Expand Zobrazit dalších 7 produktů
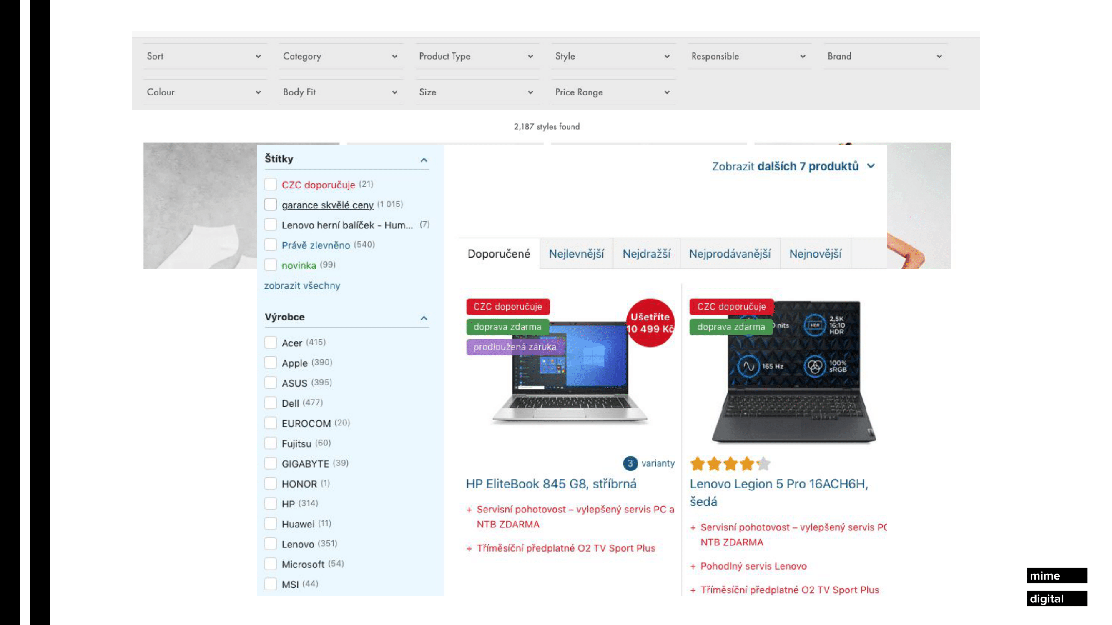This screenshot has height=625, width=1112. tap(793, 167)
